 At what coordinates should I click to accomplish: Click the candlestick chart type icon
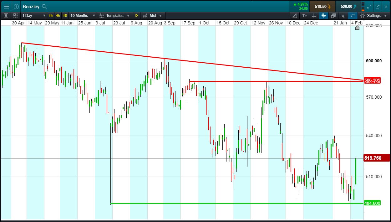pyautogui.click(x=145, y=15)
